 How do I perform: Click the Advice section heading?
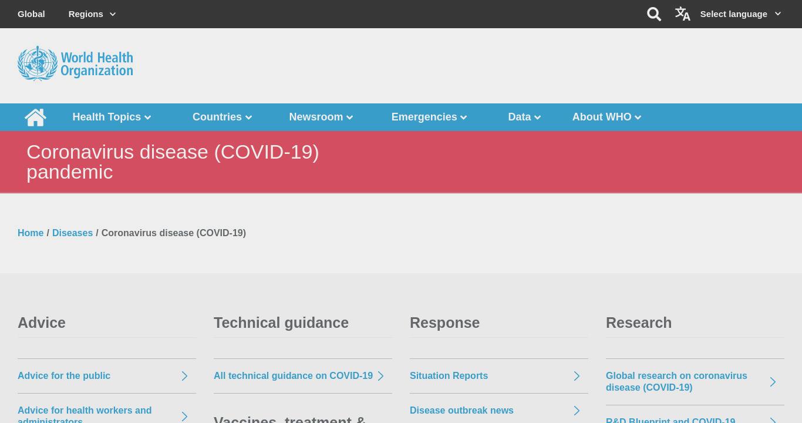click(42, 323)
